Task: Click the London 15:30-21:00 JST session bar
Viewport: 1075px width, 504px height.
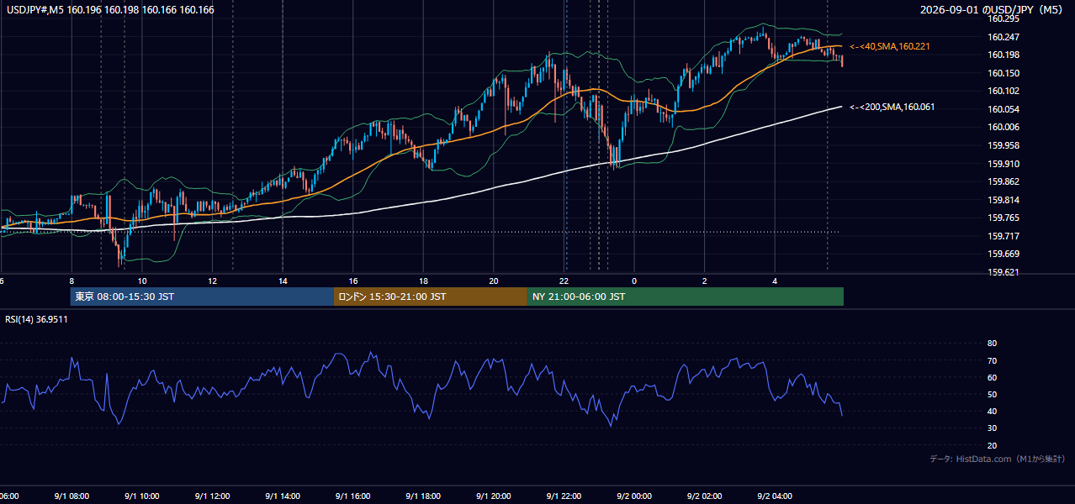Action: [431, 297]
